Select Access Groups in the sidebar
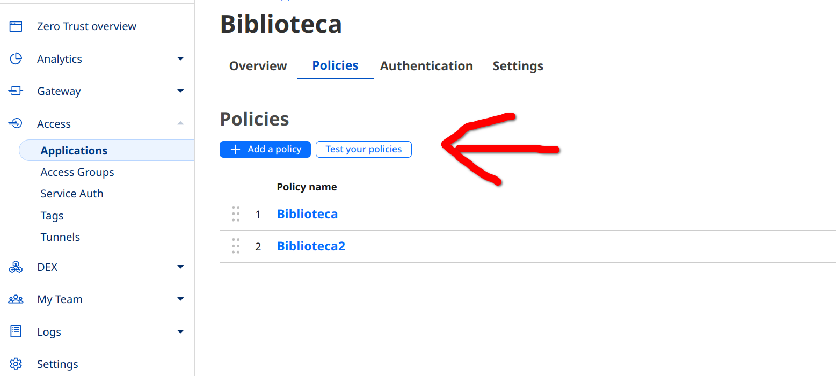 [x=77, y=172]
